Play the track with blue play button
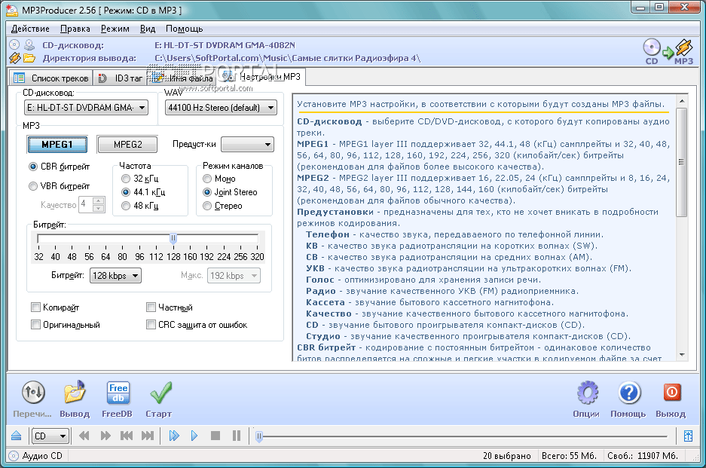The height and width of the screenshot is (468, 706). point(194,436)
